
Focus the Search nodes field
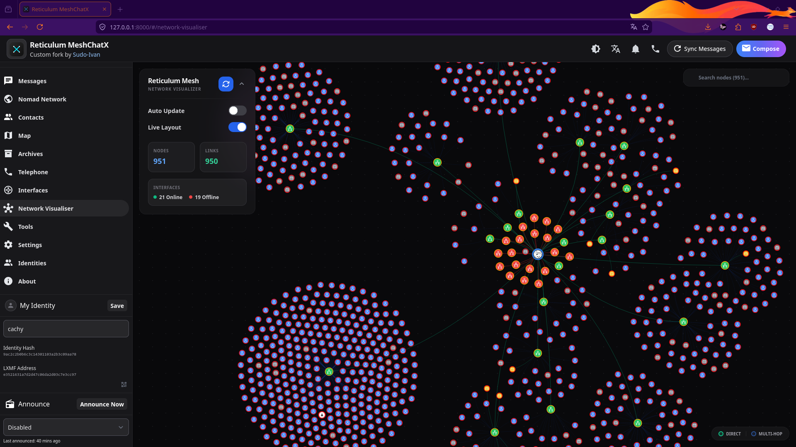736,77
